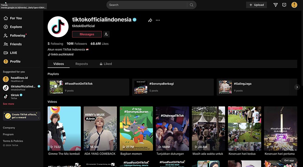Image resolution: width=303 pixels, height=167 pixels.
Task: Open the #FoodFestOnTikTok playlist
Action: point(88,87)
